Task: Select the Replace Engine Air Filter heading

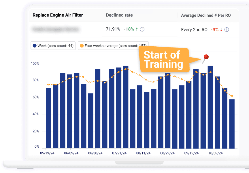Action: pyautogui.click(x=58, y=15)
